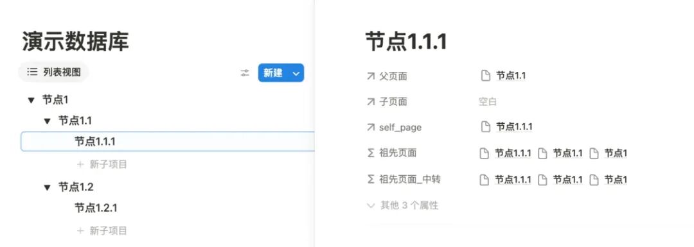
Task: Click relation arrow icon beside self_page
Action: pyautogui.click(x=371, y=127)
